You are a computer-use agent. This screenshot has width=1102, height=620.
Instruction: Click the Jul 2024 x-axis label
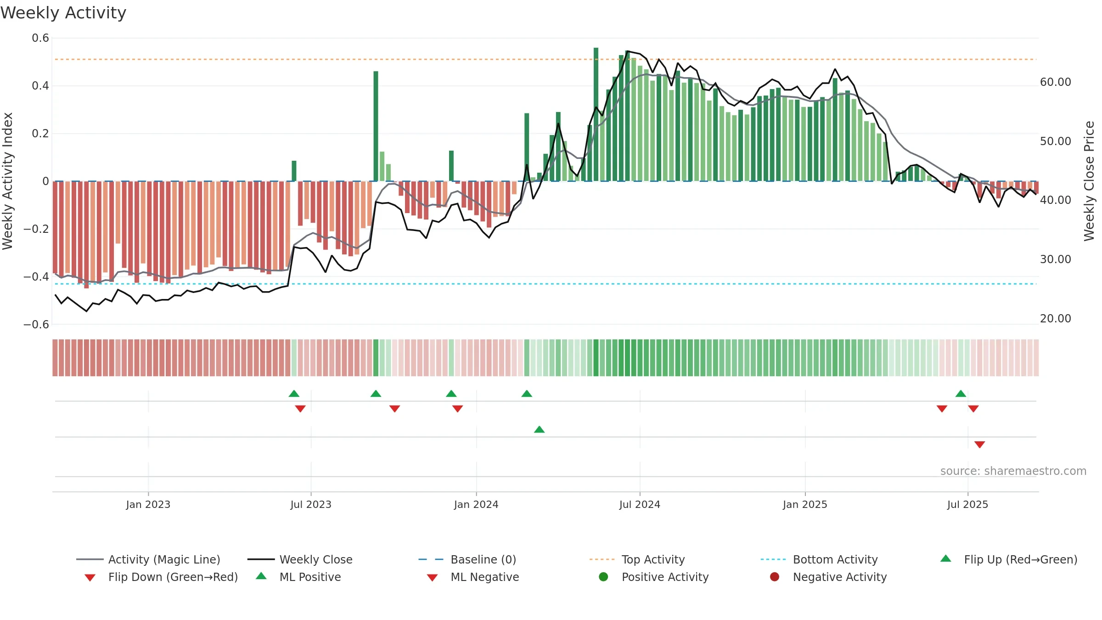640,504
